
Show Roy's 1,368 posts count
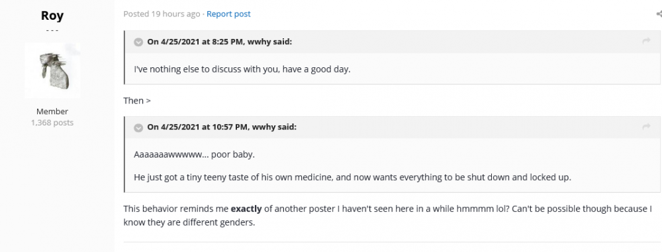pos(52,123)
